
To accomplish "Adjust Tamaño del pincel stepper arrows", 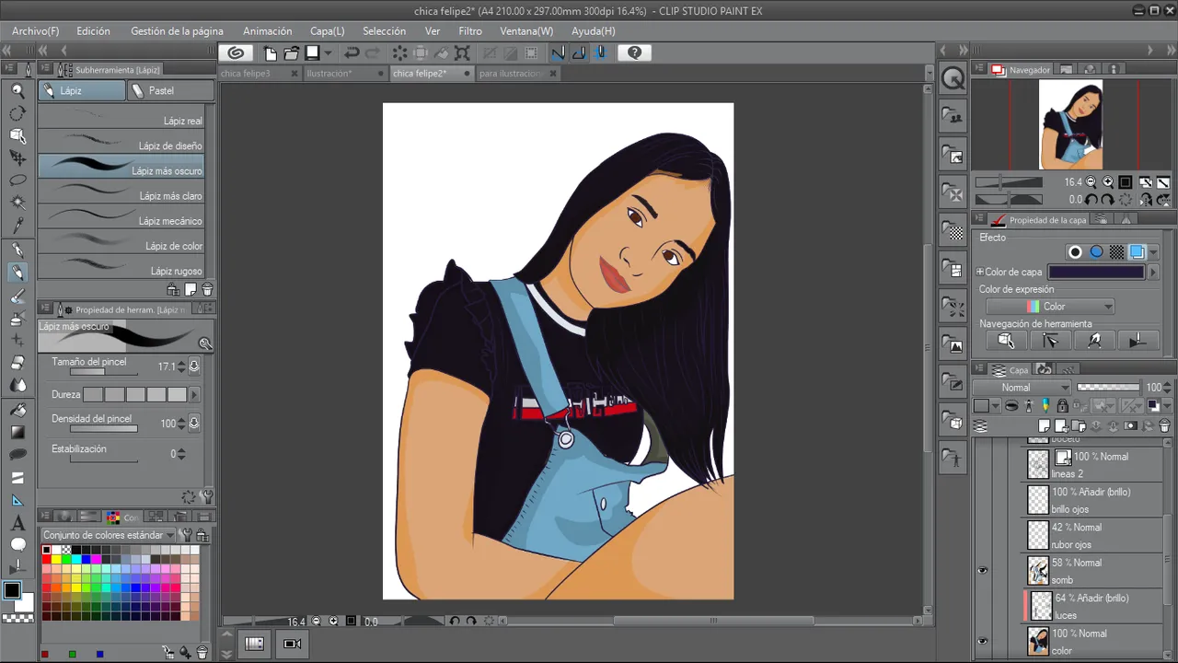I will [x=181, y=366].
